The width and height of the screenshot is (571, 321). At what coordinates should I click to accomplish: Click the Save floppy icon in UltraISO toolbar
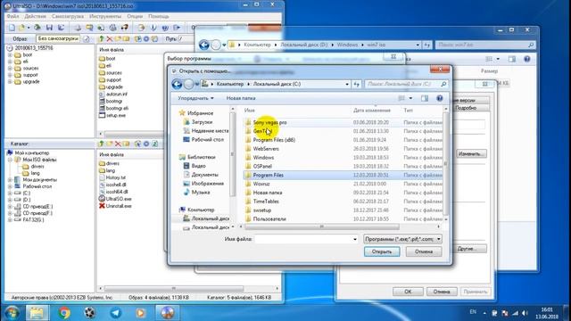[x=50, y=28]
